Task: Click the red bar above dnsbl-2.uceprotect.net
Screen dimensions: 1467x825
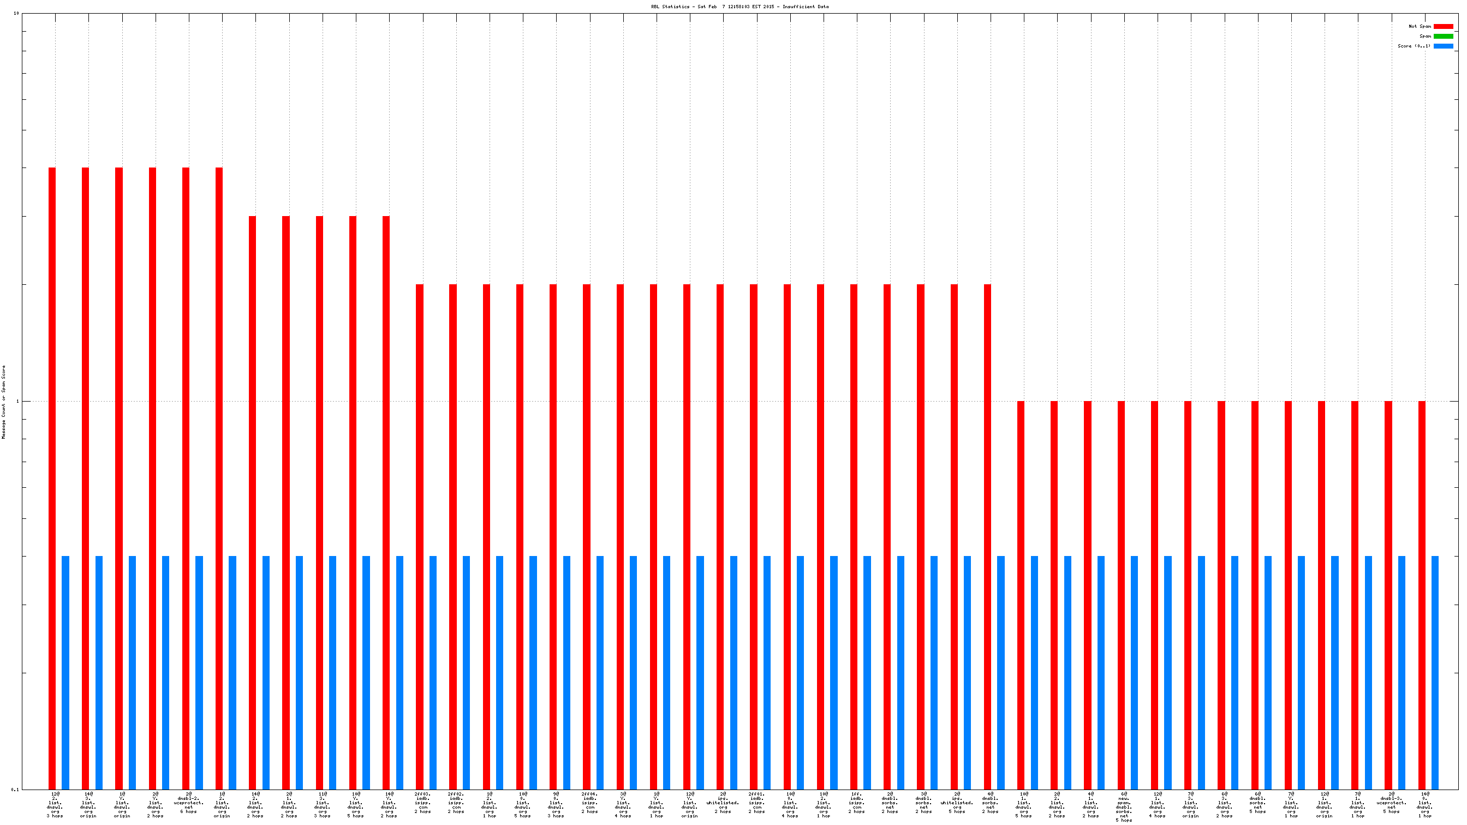Action: pyautogui.click(x=186, y=479)
